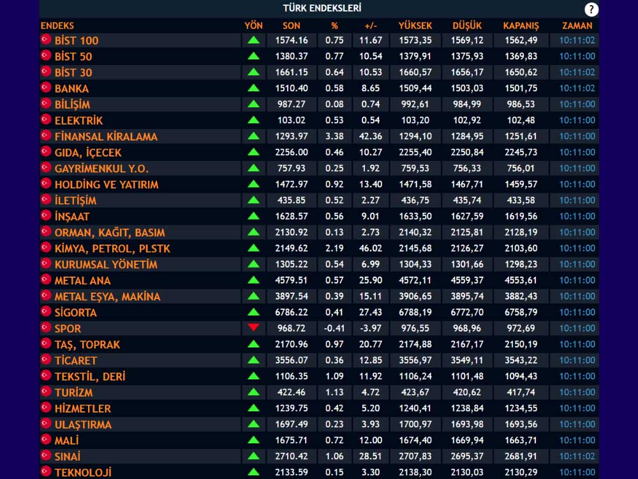Click the green up arrow in METAL ANA row
Screen dimensions: 638x479
(x=253, y=280)
